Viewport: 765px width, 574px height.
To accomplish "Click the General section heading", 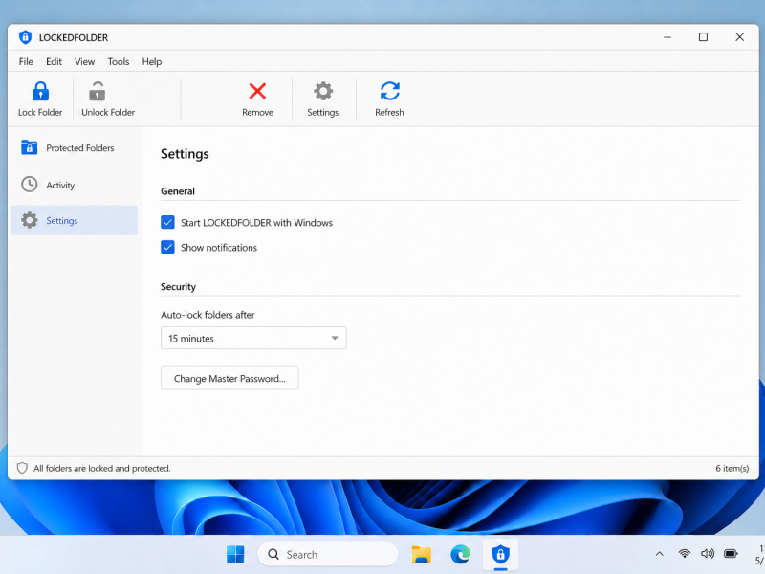I will pyautogui.click(x=178, y=191).
